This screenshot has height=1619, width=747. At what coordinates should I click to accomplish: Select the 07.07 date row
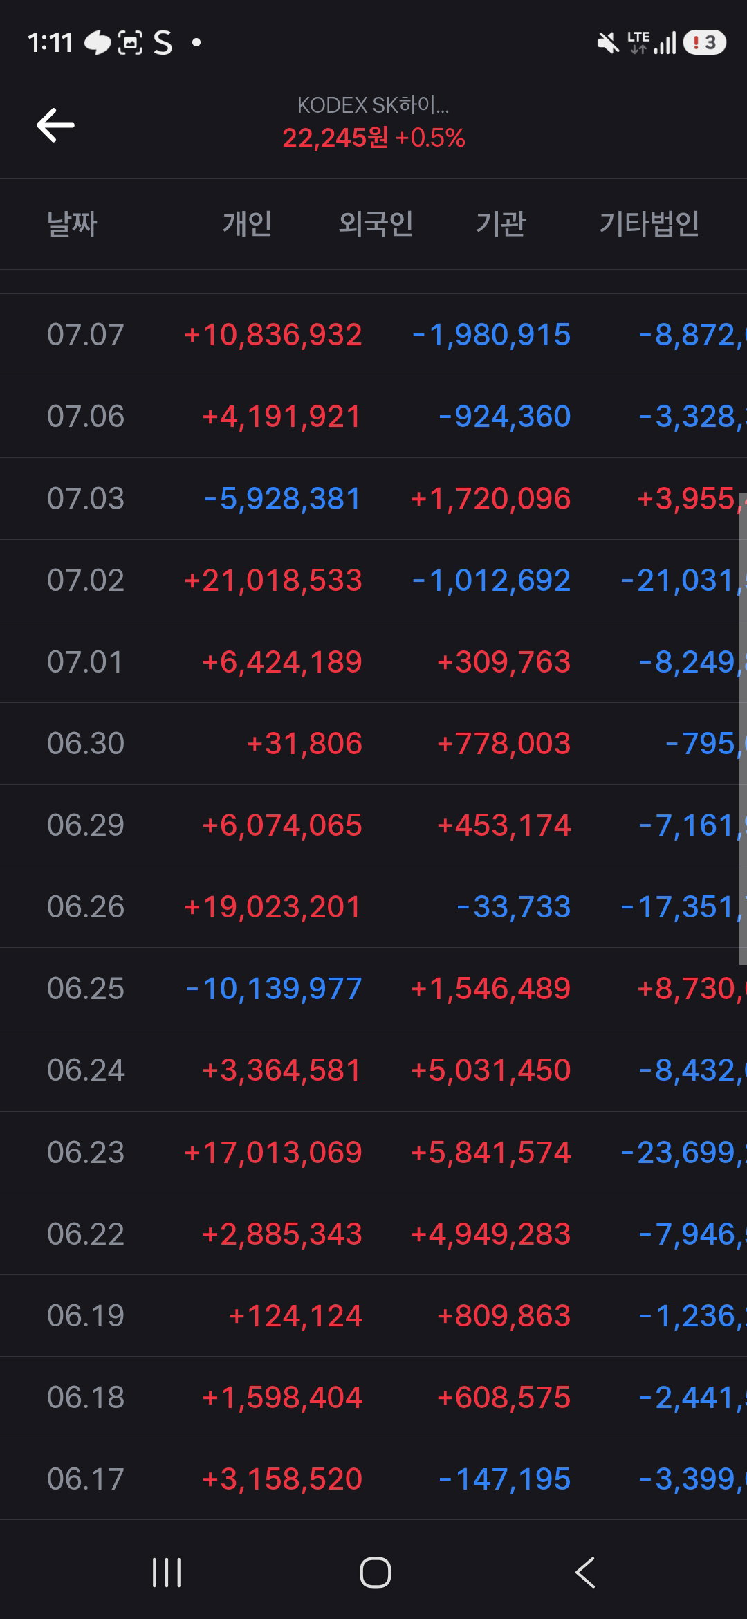tap(373, 335)
